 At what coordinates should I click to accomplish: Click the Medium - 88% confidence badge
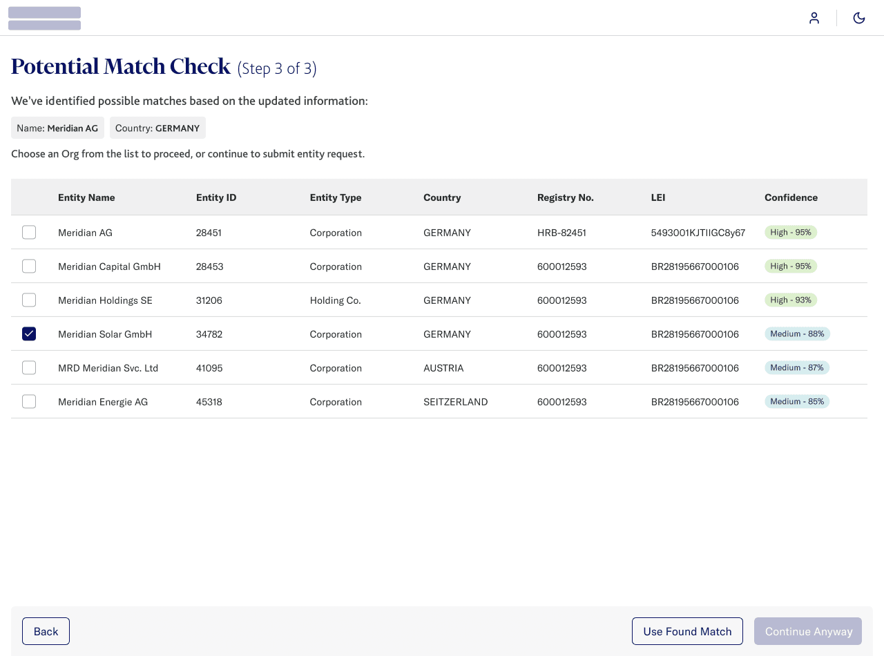[797, 334]
